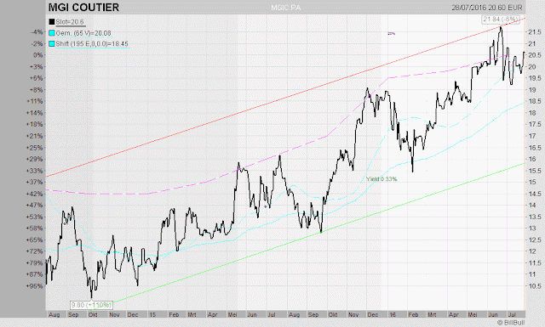Viewport: 545px width, 327px height.
Task: Click the 9.80 (+110%) low price label
Action: [91, 305]
